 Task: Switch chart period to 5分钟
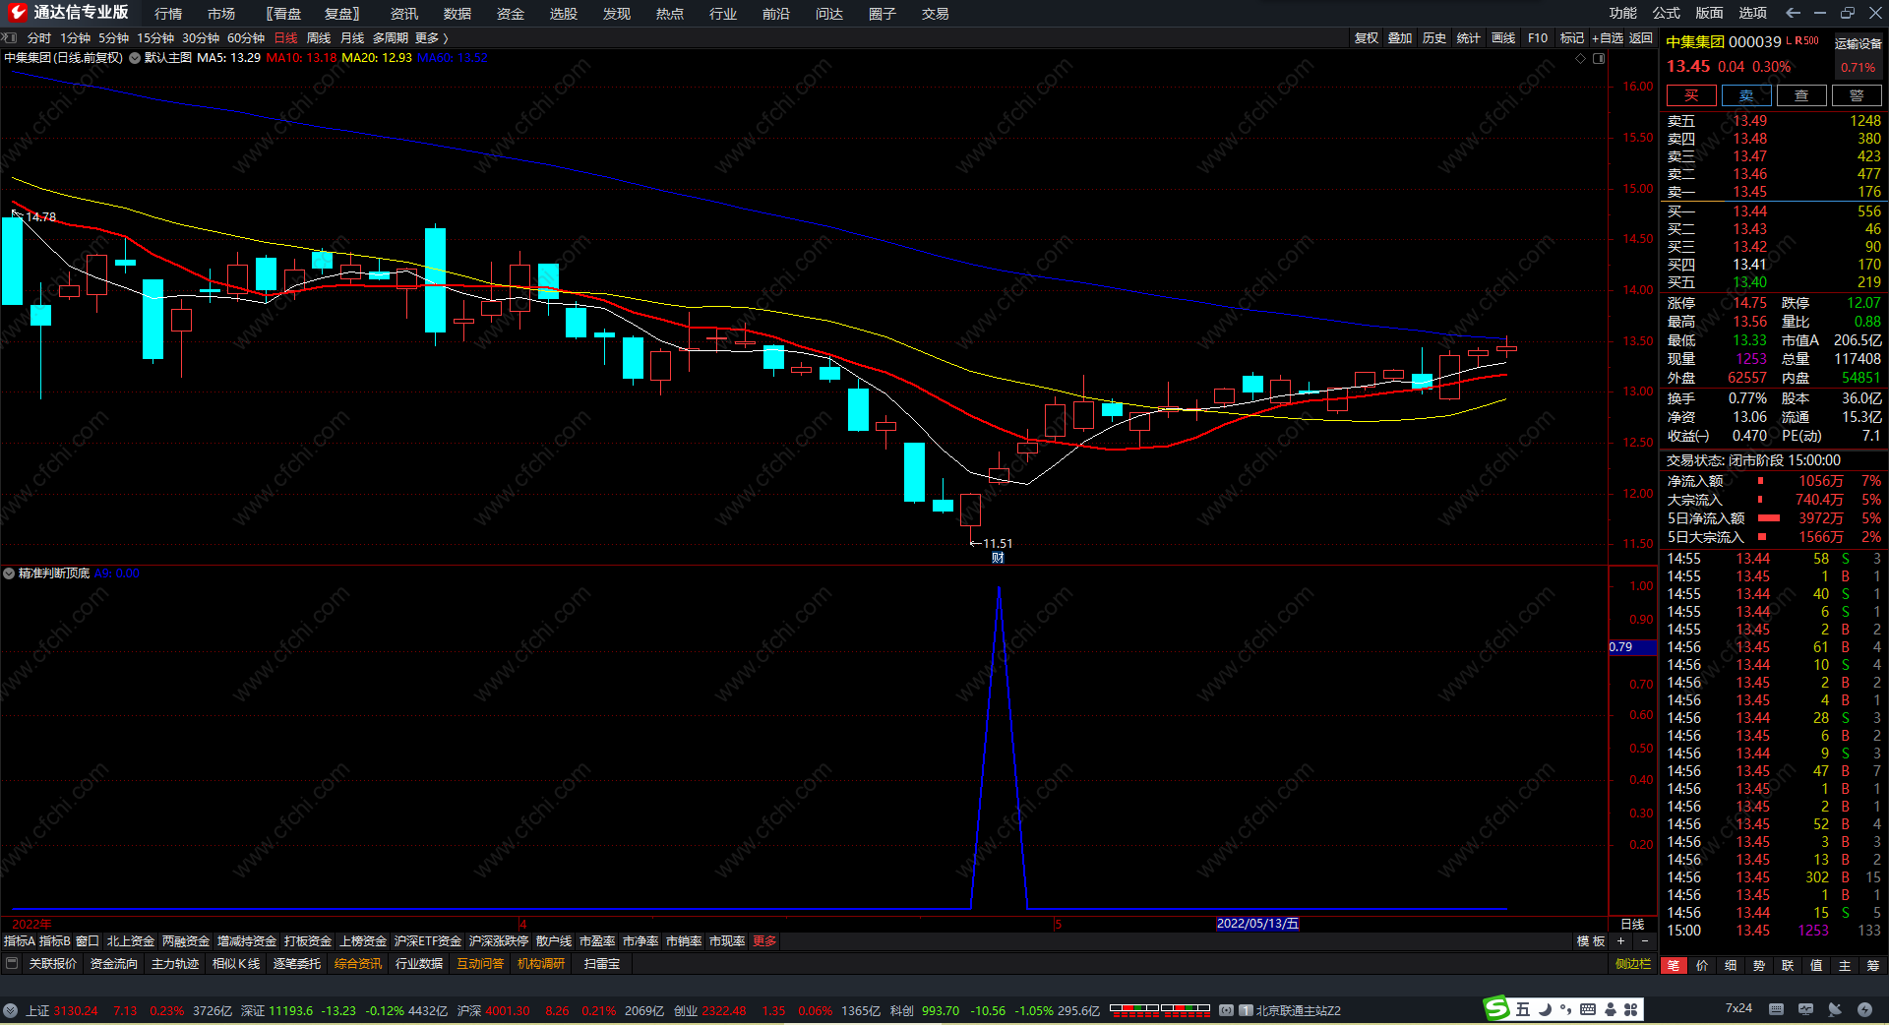pos(113,38)
